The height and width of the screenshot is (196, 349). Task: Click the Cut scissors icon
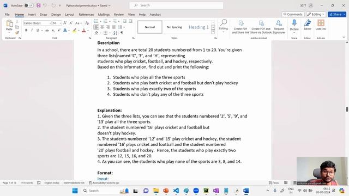17,22
